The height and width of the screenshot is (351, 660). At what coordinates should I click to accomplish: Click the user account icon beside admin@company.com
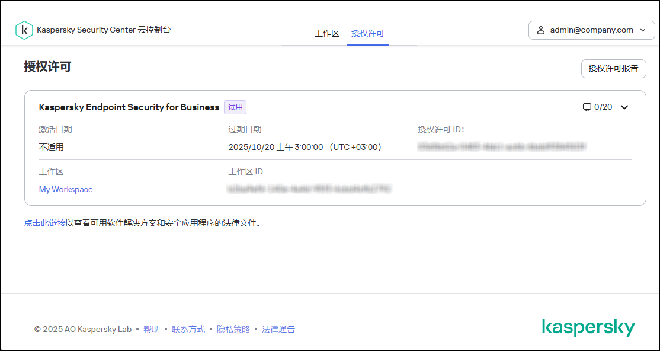(x=540, y=30)
